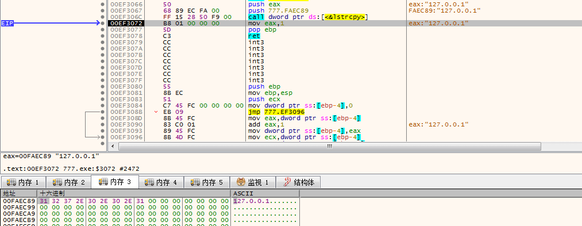This screenshot has width=582, height=226.
Task: Click opcode bytes C7 45 FC 00 00 00 00
Action: point(203,106)
